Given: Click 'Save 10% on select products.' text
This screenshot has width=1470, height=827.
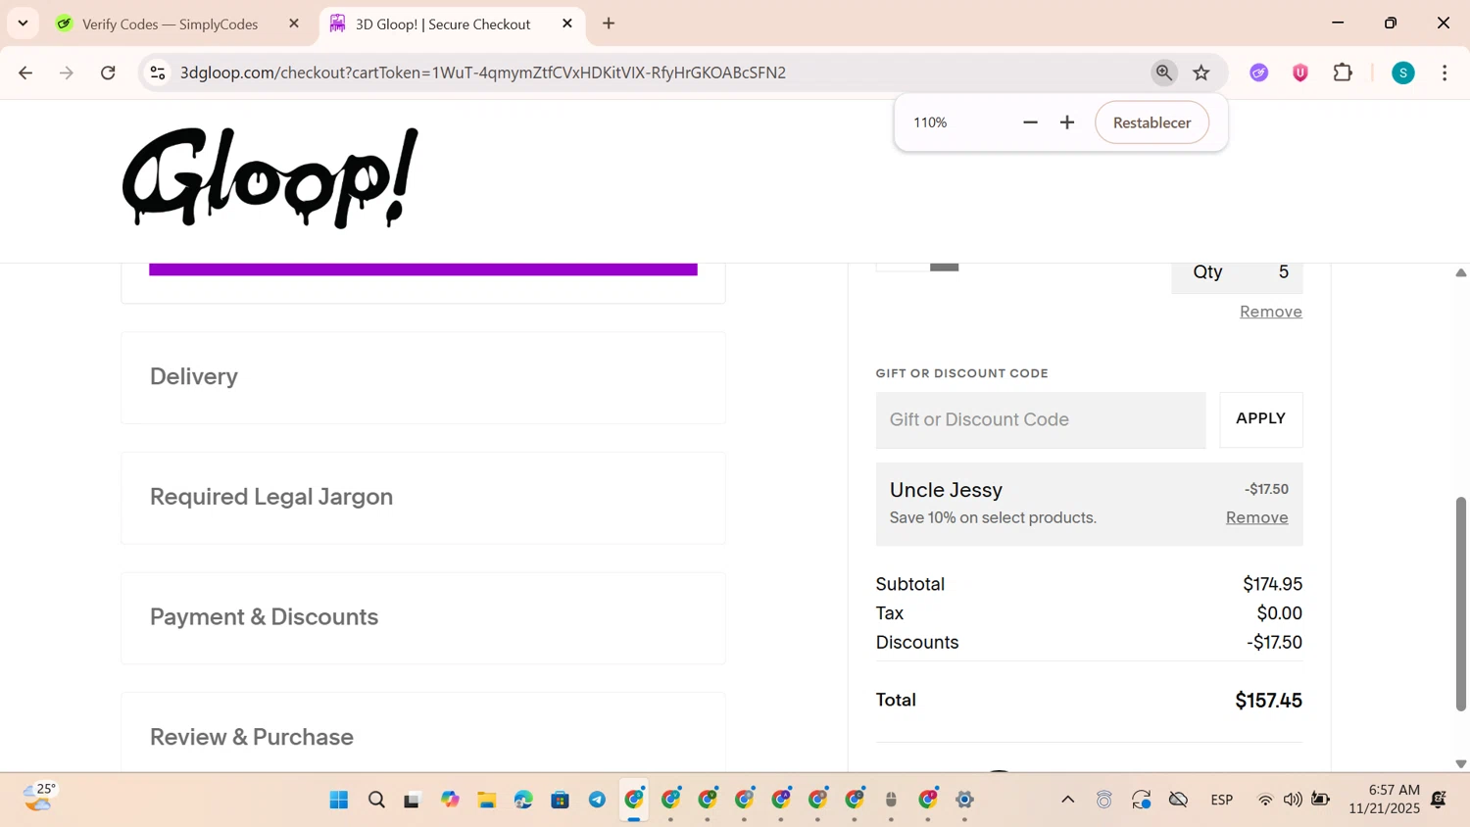Looking at the screenshot, I should [993, 517].
